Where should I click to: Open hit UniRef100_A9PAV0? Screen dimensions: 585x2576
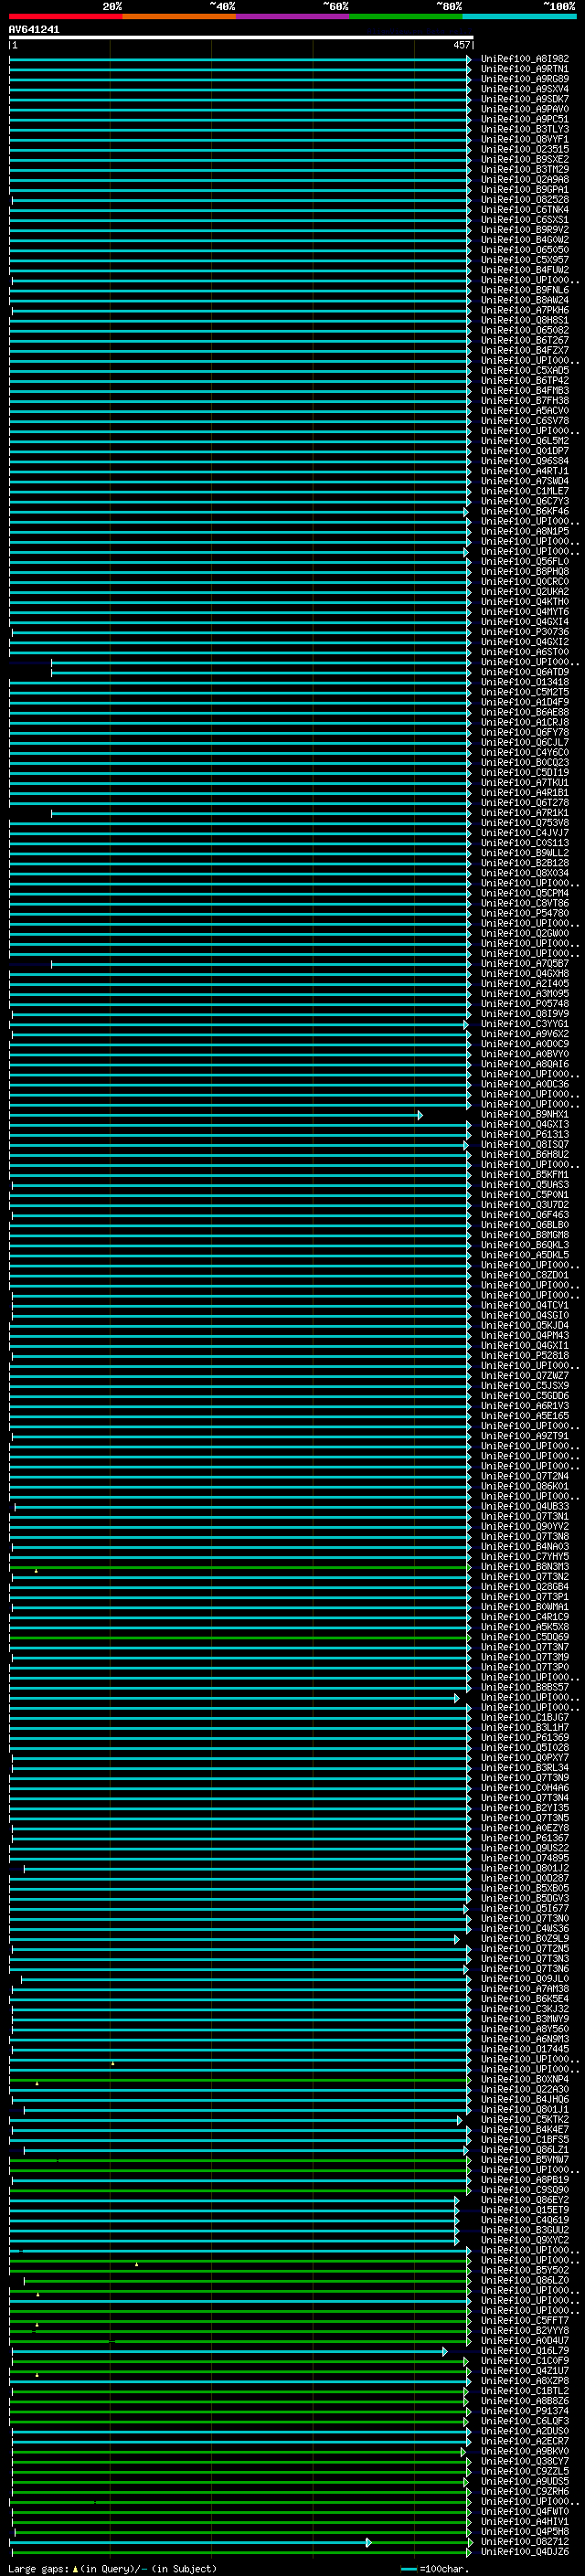[525, 109]
